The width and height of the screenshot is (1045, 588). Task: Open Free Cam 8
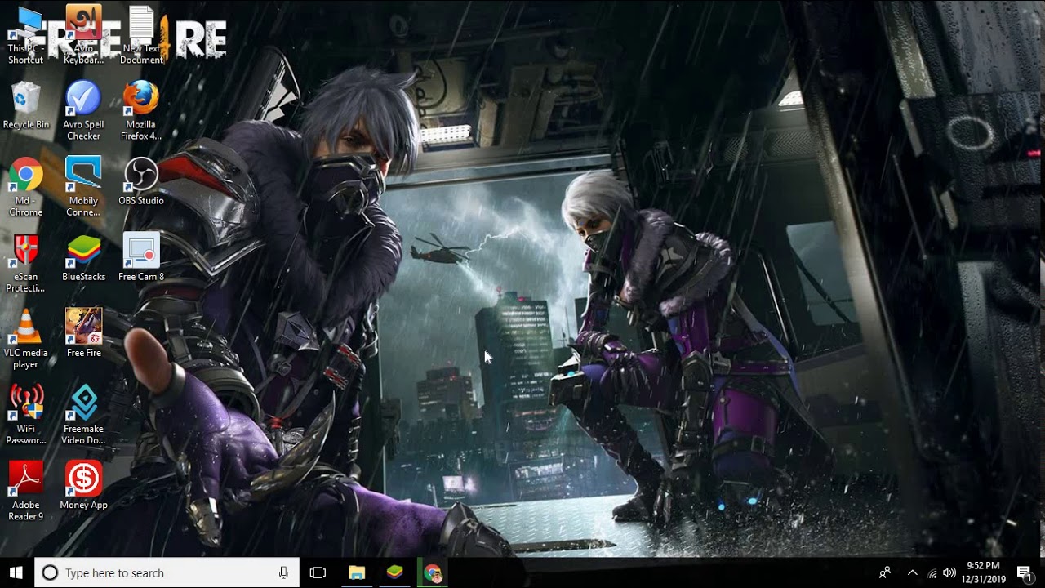(141, 257)
